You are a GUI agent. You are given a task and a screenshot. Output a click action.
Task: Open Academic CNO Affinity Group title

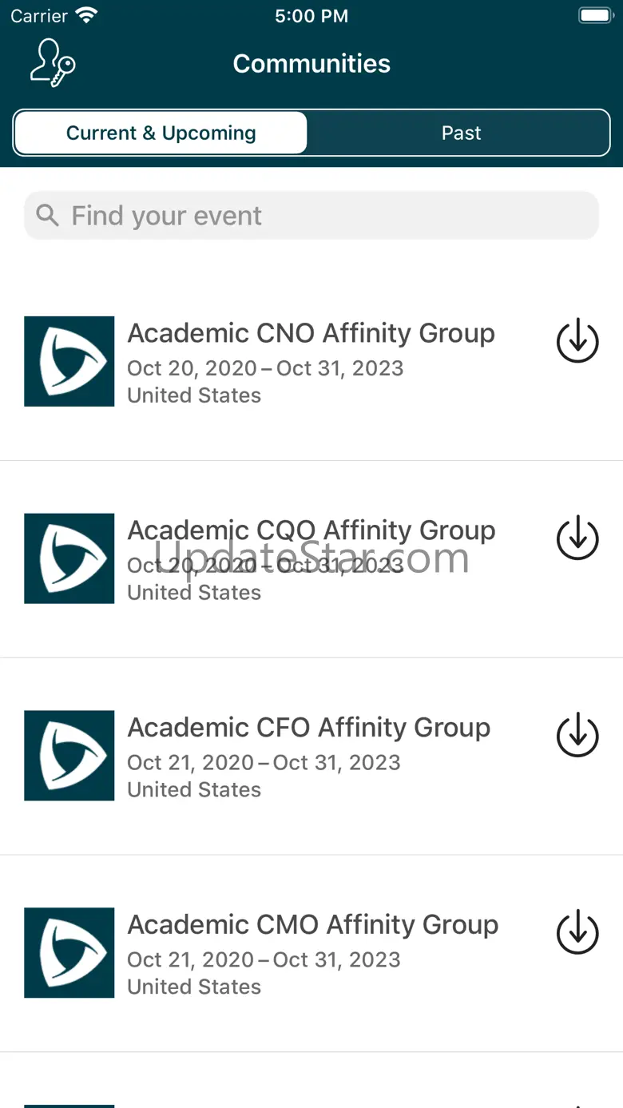coord(311,333)
